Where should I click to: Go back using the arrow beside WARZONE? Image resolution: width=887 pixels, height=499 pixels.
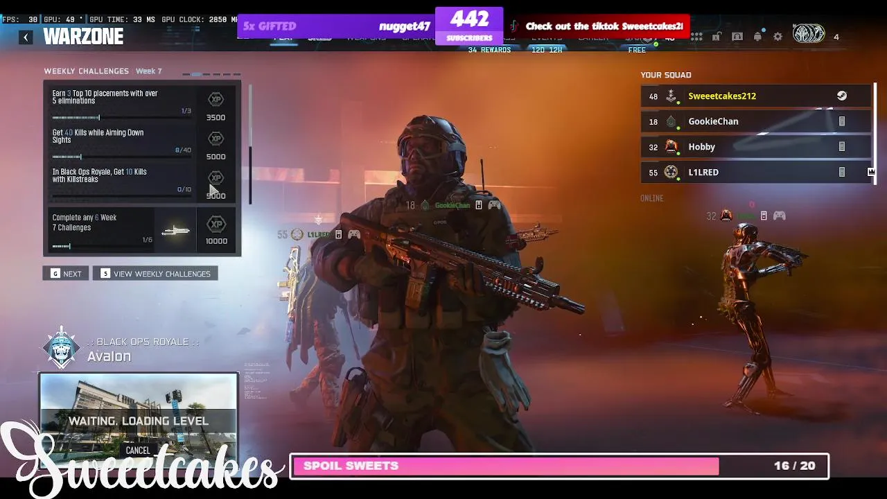coord(26,37)
